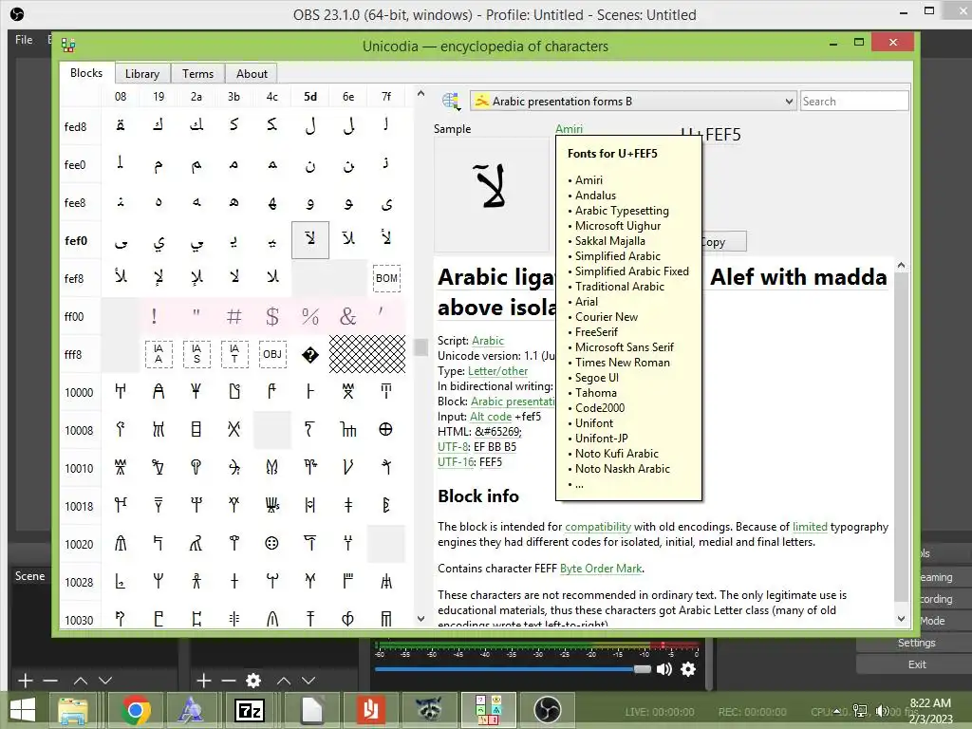This screenshot has width=972, height=729.
Task: Move scene down with Scenes down arrow
Action: pos(105,681)
